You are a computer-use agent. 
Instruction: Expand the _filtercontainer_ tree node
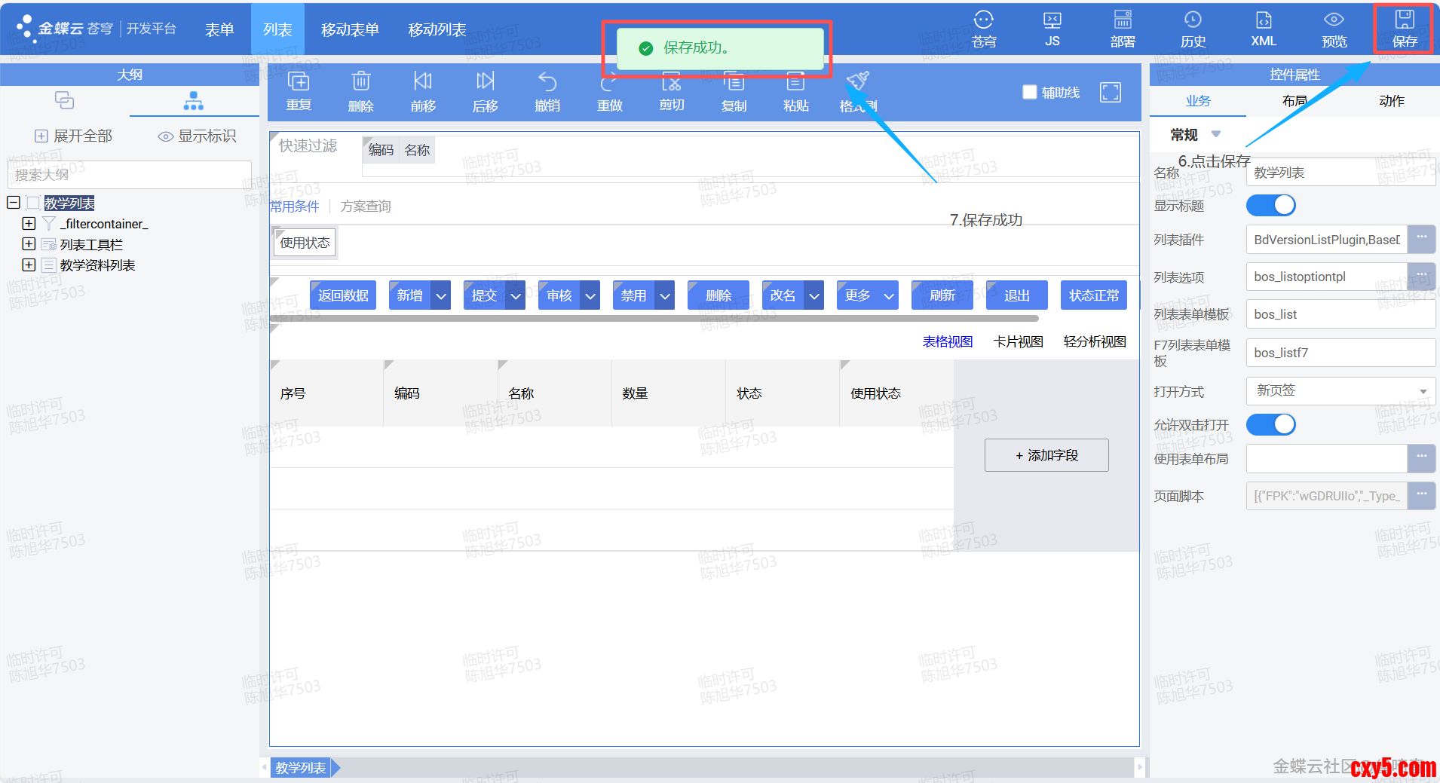[x=29, y=224]
